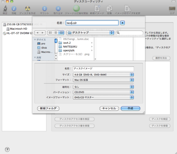Viewport: 177px width, 154px height.
Task: Collapse the save dialog with arrow button
Action: coord(122,23)
